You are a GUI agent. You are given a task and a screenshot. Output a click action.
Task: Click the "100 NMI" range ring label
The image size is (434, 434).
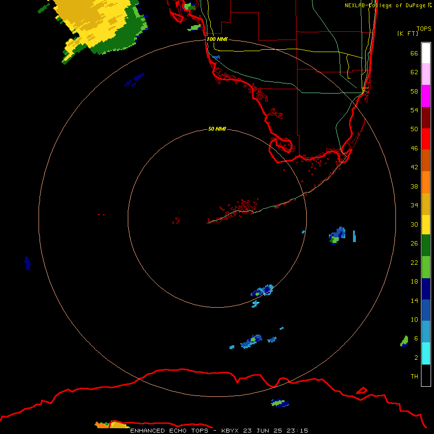coord(217,39)
